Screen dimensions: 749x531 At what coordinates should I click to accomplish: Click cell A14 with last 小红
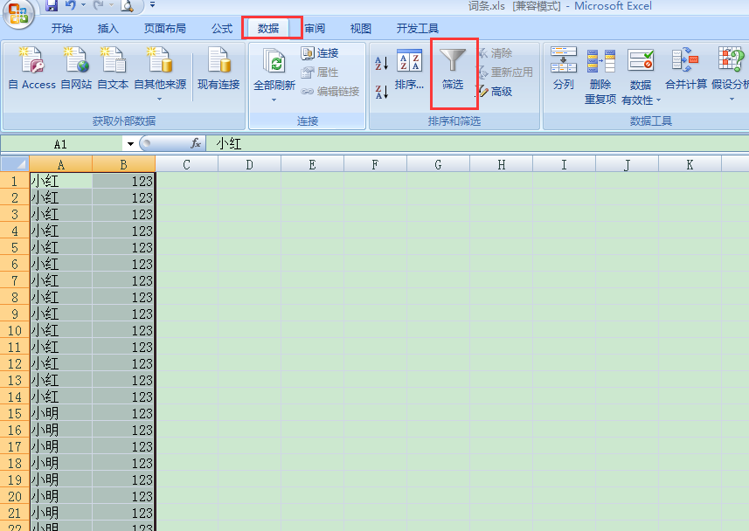(60, 397)
